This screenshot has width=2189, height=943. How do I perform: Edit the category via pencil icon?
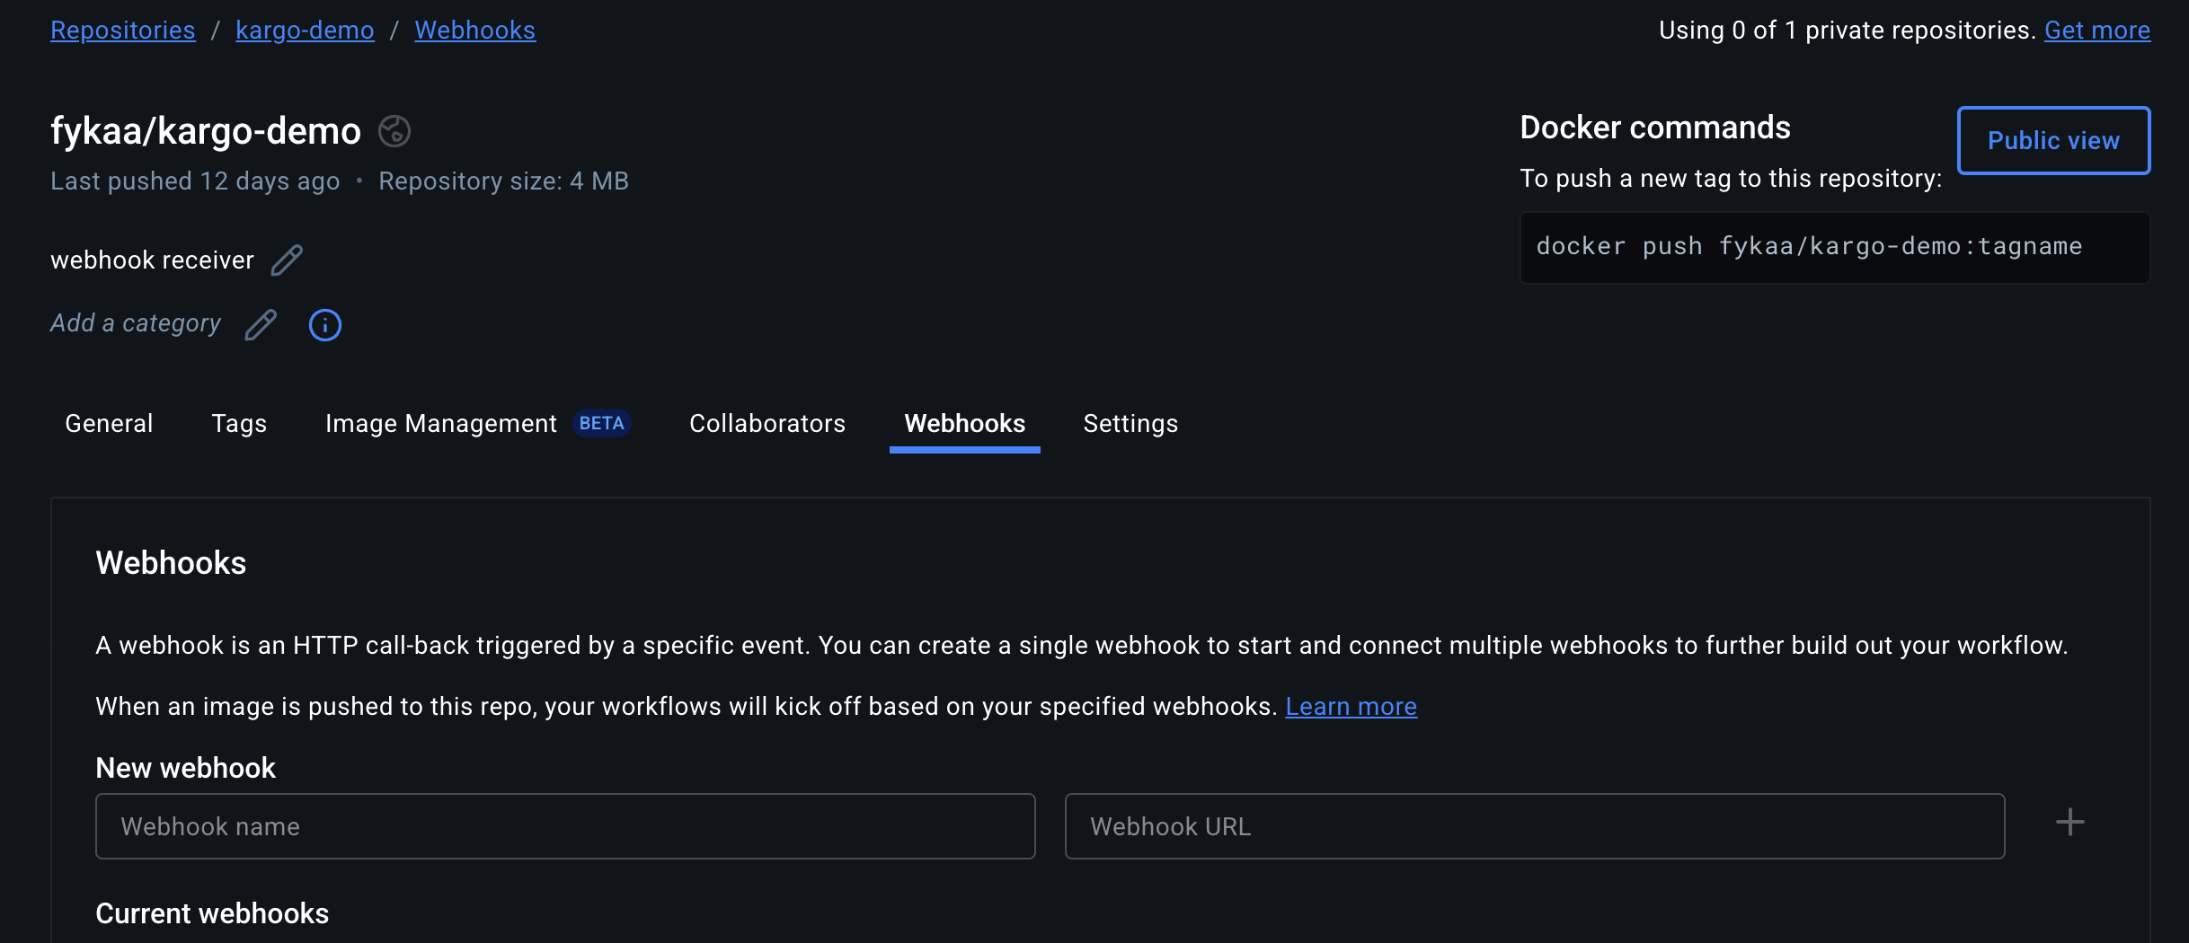[x=261, y=324]
